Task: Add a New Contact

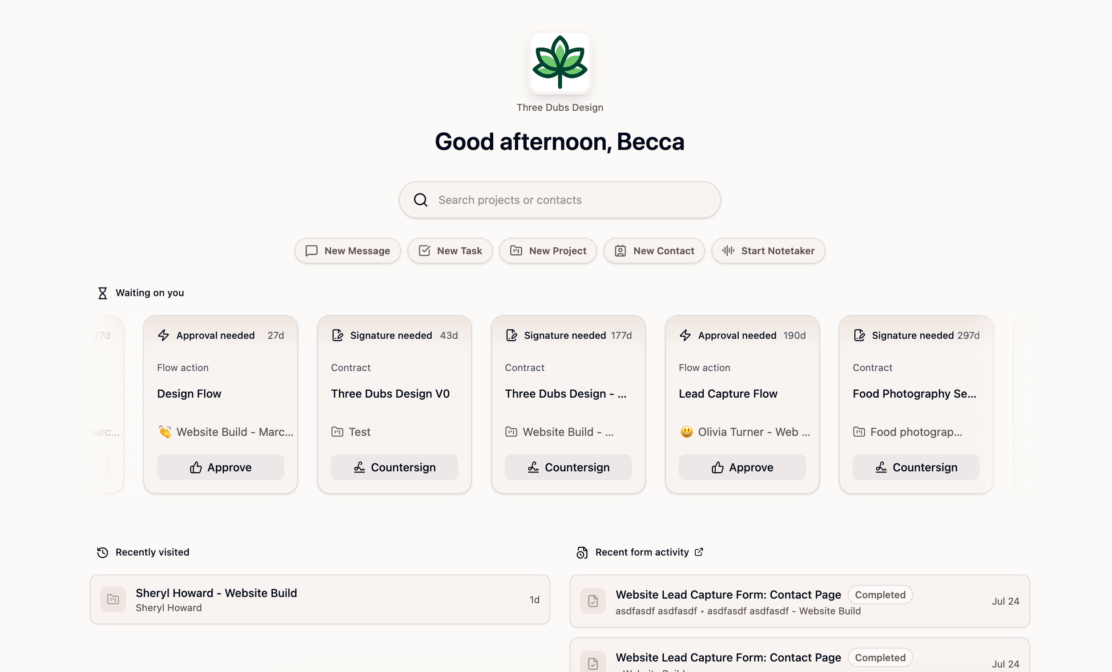Action: pyautogui.click(x=654, y=251)
